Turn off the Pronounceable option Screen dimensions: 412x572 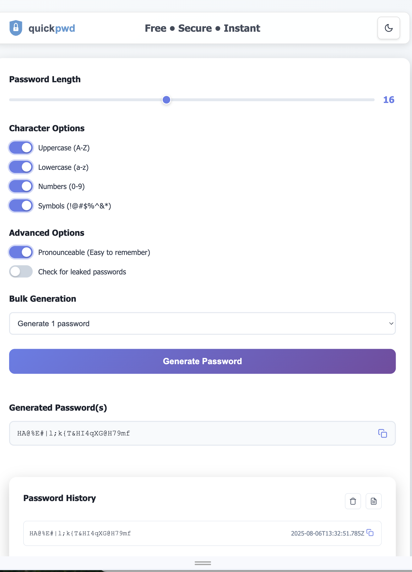pyautogui.click(x=21, y=252)
